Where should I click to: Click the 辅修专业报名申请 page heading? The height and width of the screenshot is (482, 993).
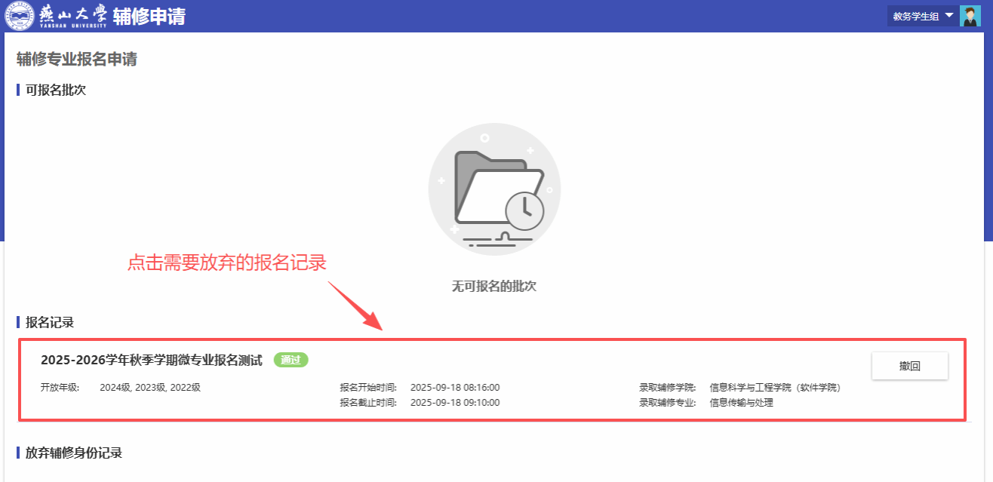click(77, 59)
